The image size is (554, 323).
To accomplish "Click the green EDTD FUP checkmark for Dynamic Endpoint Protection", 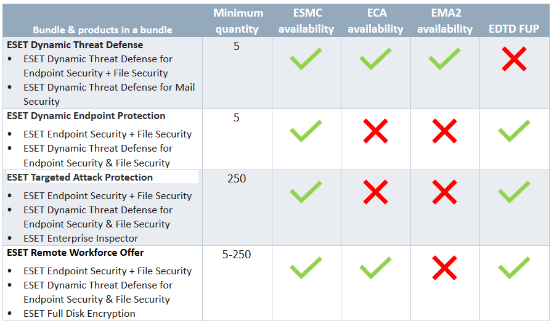I will (x=514, y=131).
